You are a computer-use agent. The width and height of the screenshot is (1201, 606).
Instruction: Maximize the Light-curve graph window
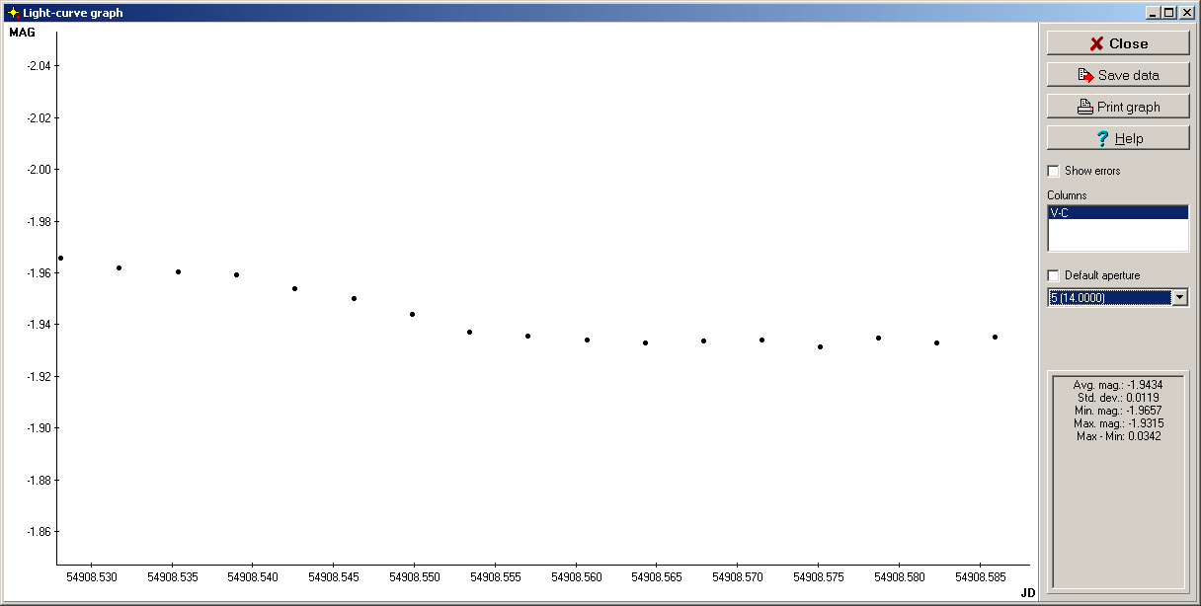coord(1169,13)
